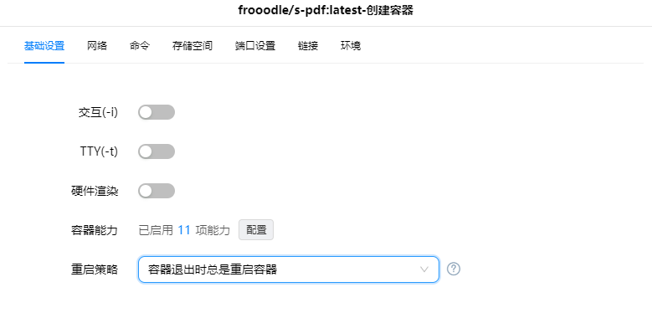Click the 容器能力 field label
652x318 pixels.
click(95, 230)
